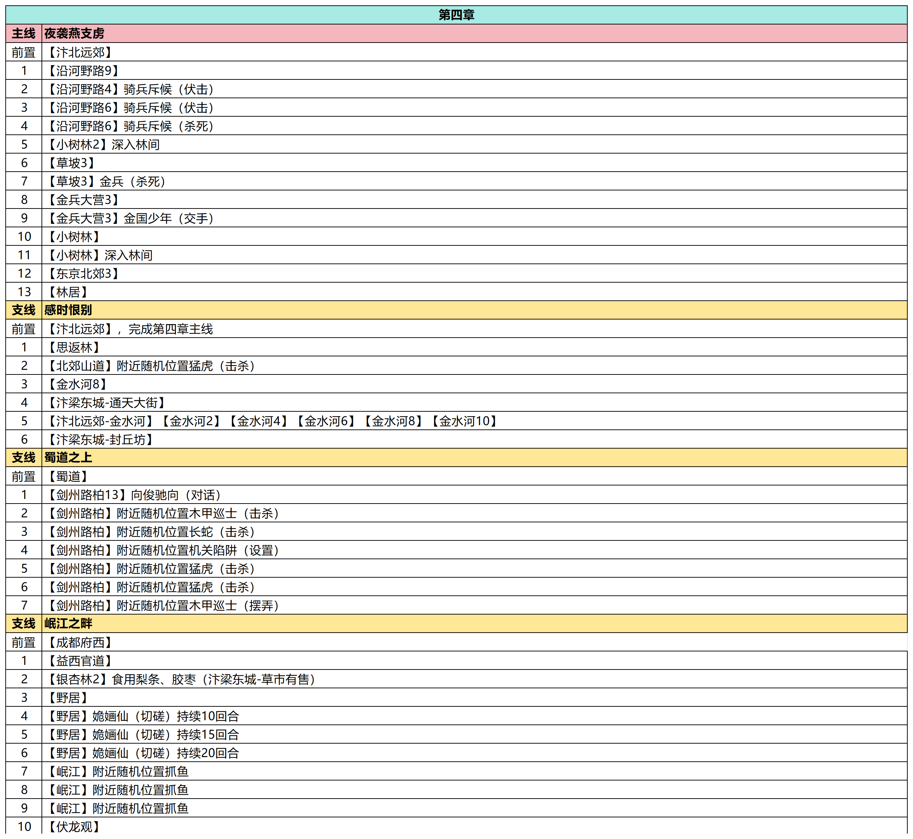Click the 岷江之畔 side quest header
Viewport: 913px width, 839px height.
pyautogui.click(x=68, y=624)
